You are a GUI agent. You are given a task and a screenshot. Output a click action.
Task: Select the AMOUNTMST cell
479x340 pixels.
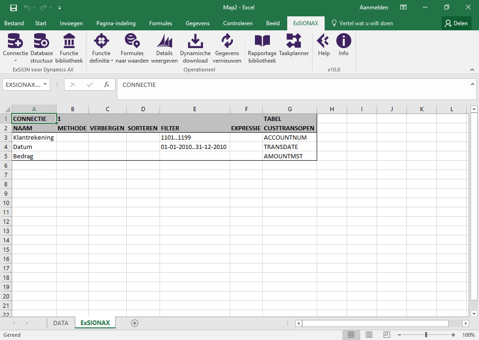(x=290, y=156)
